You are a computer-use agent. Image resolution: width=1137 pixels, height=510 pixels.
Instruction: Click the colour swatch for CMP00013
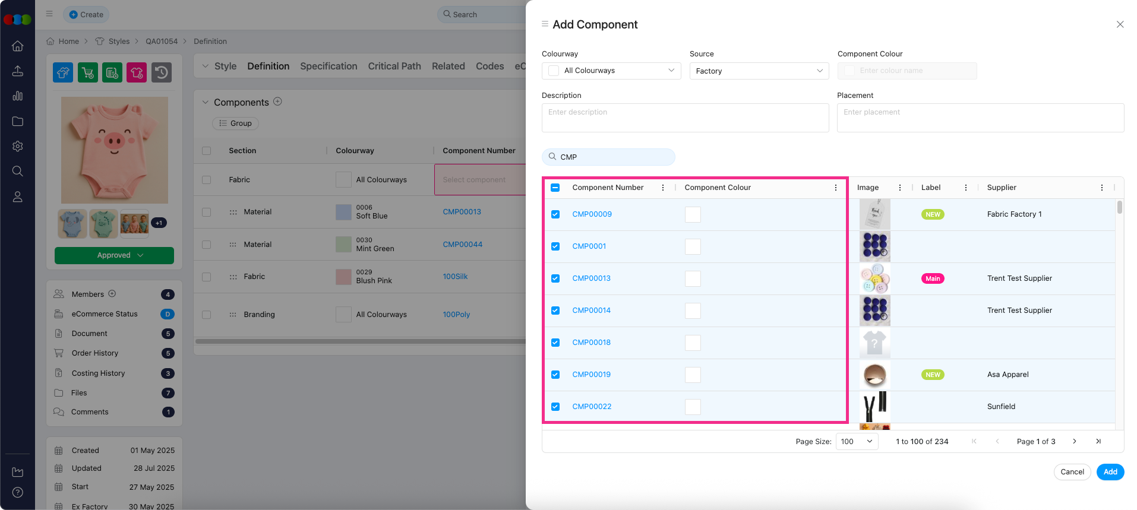tap(693, 278)
